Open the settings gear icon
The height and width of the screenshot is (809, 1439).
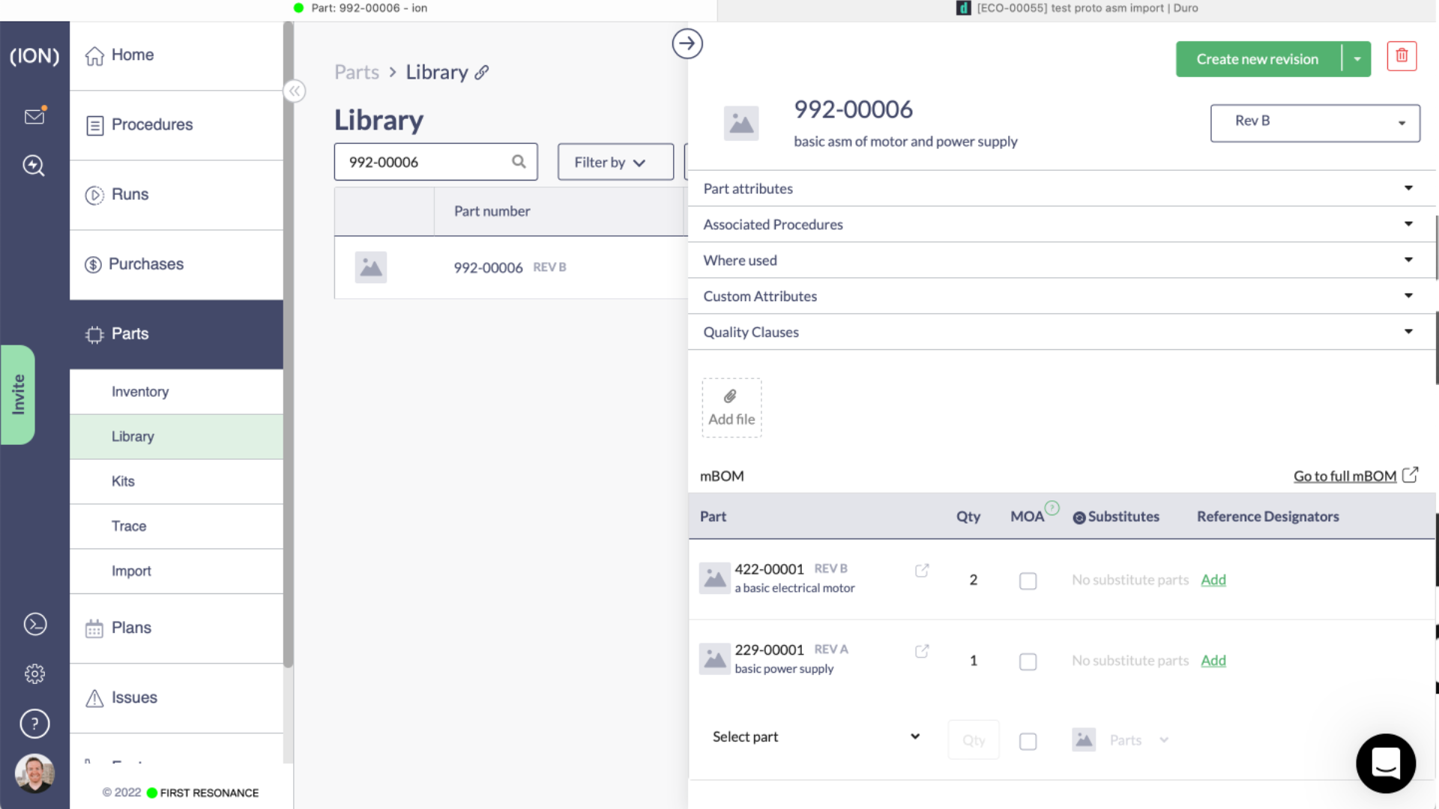34,673
